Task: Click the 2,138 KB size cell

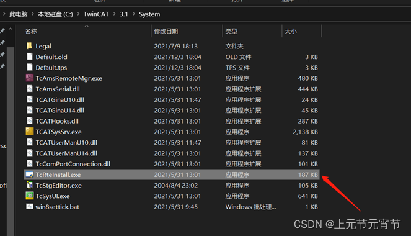Action: [306, 132]
